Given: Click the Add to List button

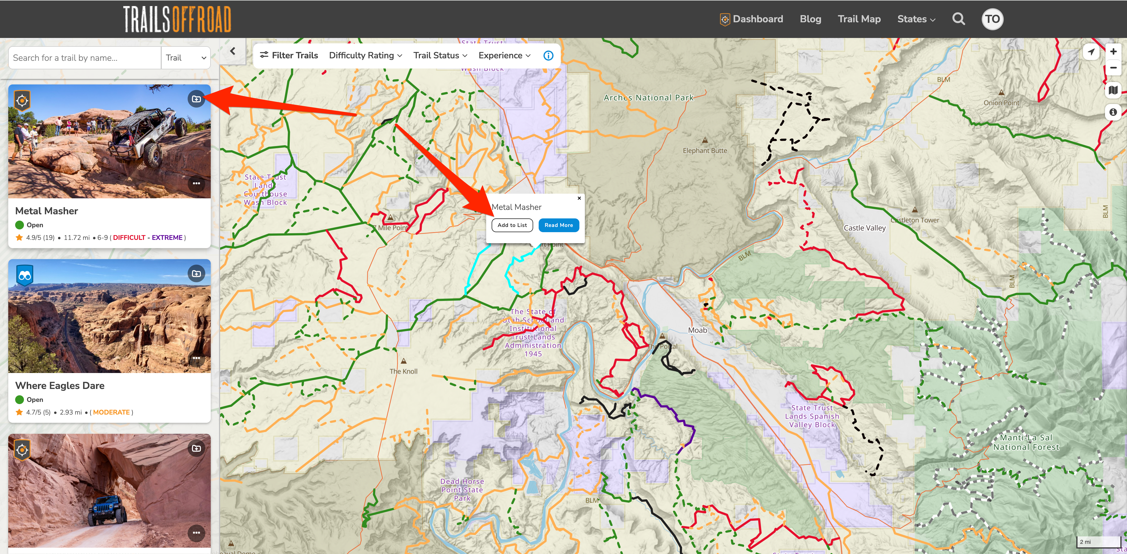Looking at the screenshot, I should tap(512, 225).
